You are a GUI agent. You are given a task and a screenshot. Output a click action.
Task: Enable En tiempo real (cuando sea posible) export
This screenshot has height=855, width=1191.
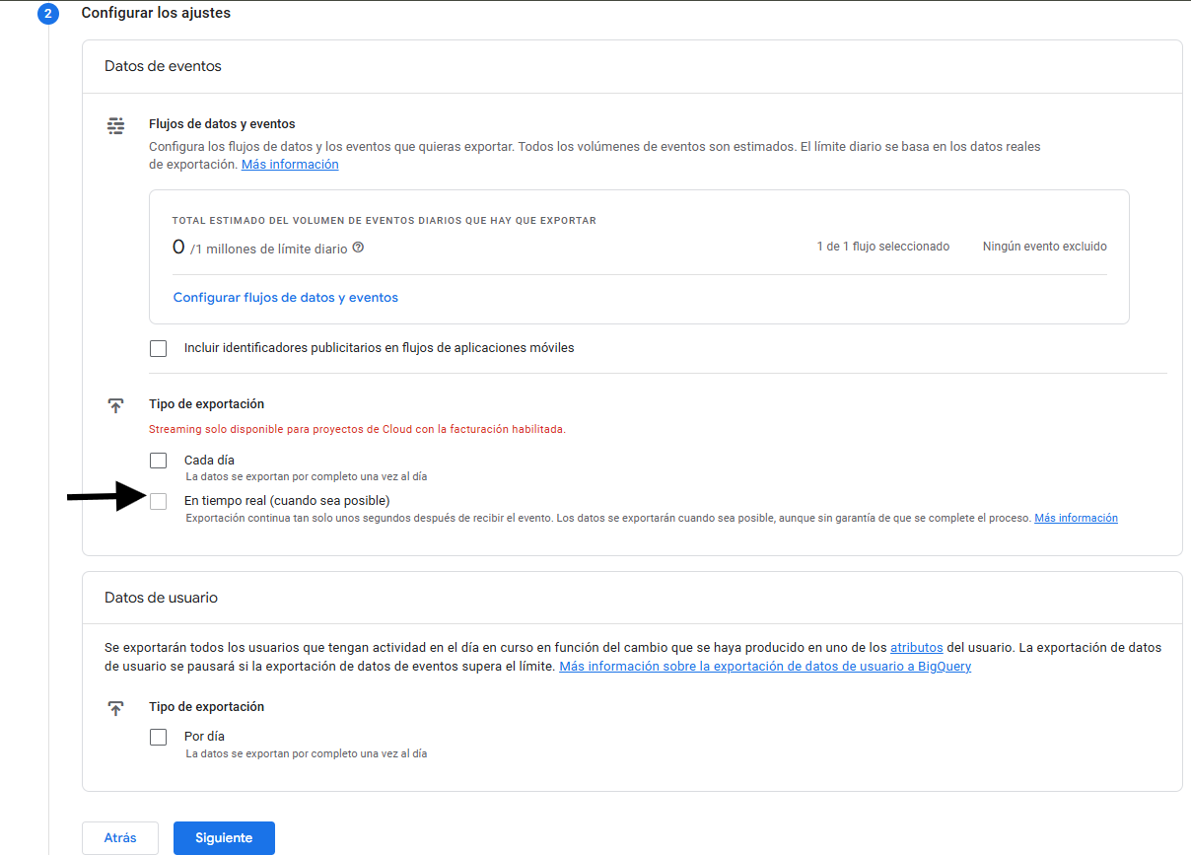[158, 501]
